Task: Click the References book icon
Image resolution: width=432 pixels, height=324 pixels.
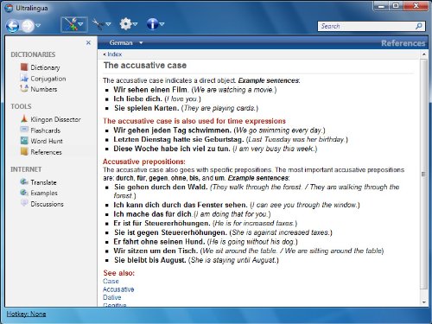Action: (x=24, y=151)
